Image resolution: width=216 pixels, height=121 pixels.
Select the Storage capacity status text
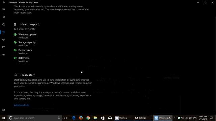(x=23, y=45)
